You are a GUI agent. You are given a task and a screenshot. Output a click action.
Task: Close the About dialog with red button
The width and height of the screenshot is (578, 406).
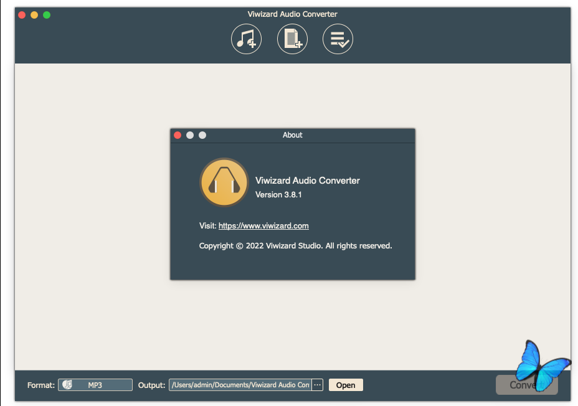coord(178,135)
